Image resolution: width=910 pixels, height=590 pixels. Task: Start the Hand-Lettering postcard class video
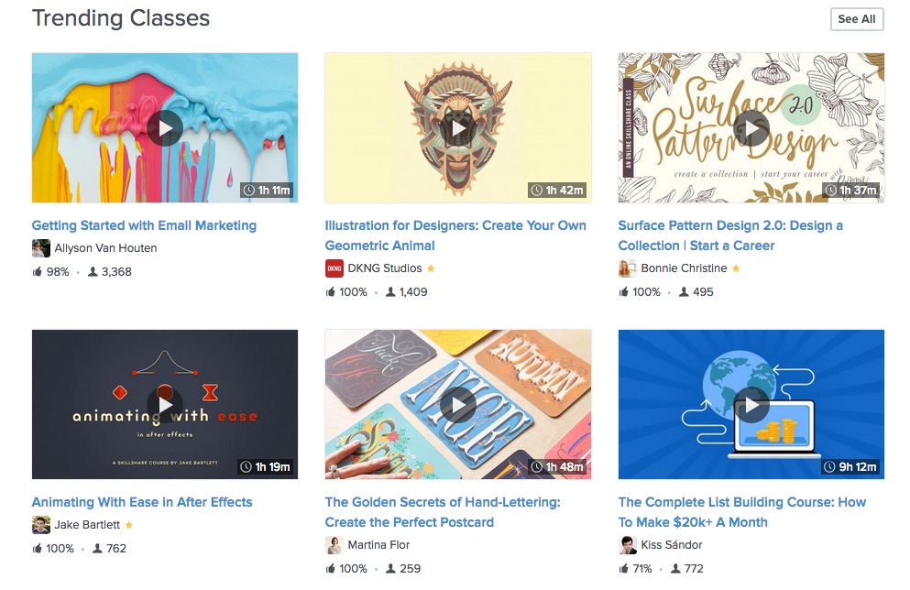click(458, 405)
